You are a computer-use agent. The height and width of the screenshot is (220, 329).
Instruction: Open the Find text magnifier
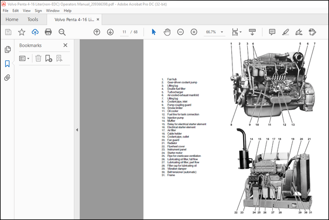(62, 32)
